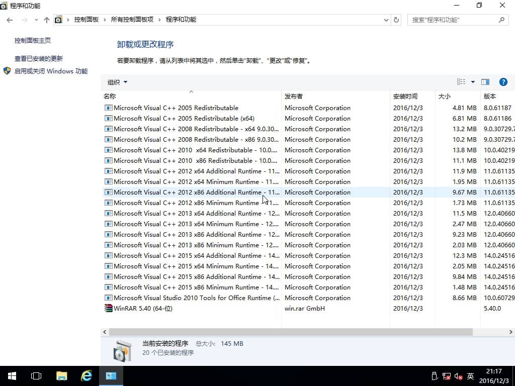The image size is (515, 386).
Task: Expand the address bar history dropdown
Action: 386,20
